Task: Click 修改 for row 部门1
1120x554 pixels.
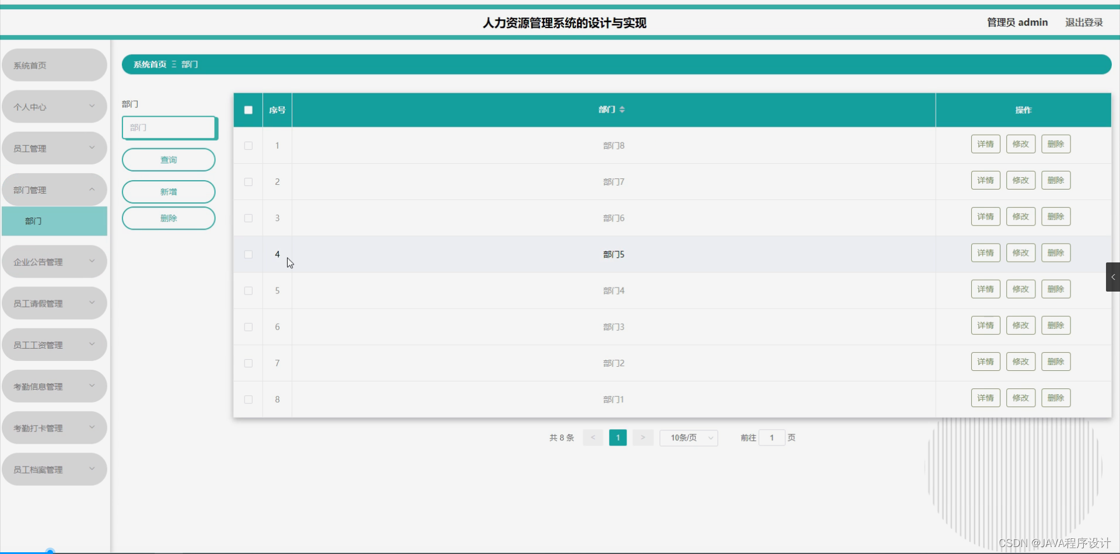Action: pos(1021,398)
